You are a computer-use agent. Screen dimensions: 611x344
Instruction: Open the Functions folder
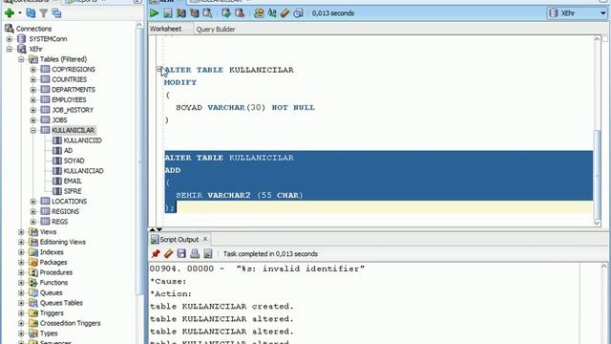click(x=53, y=283)
